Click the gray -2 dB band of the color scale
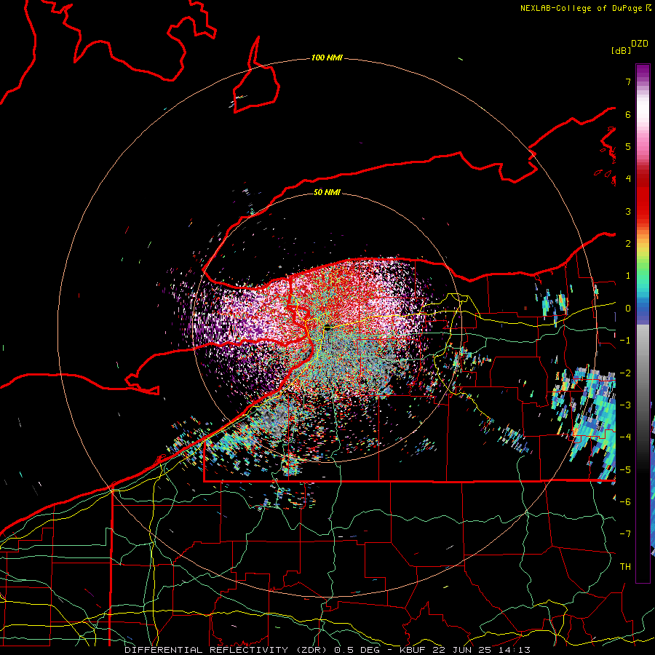This screenshot has height=655, width=655. tap(643, 373)
